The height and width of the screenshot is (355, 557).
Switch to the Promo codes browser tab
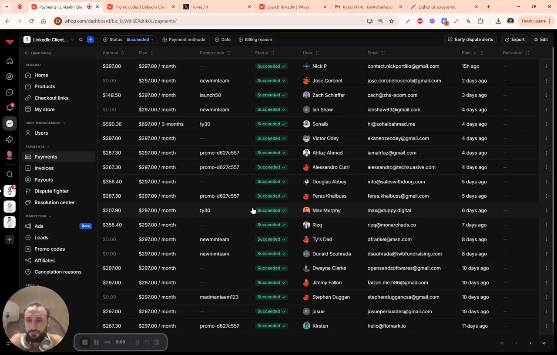click(x=141, y=7)
